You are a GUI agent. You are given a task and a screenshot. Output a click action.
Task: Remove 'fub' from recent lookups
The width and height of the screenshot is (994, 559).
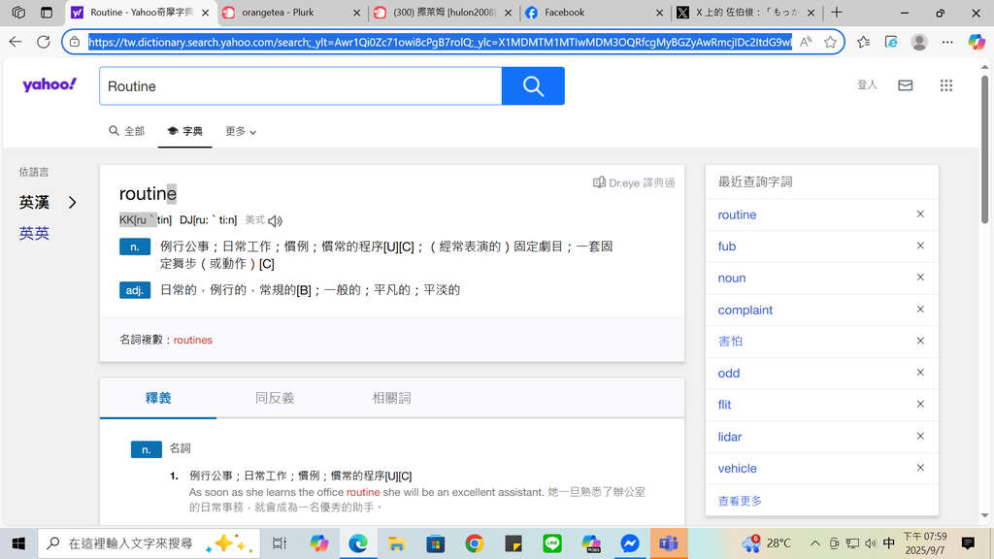point(920,247)
